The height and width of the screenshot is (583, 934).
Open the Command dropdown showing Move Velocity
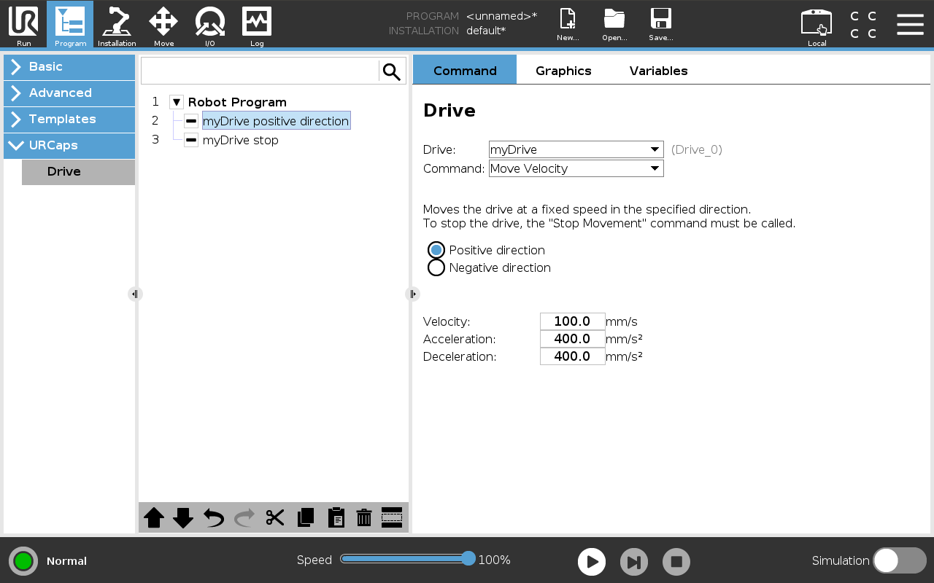pos(576,168)
